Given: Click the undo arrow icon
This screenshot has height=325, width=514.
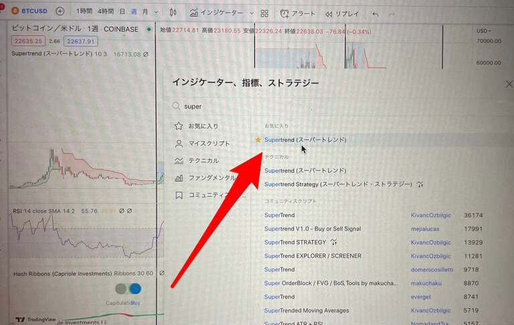Looking at the screenshot, I should (x=375, y=13).
